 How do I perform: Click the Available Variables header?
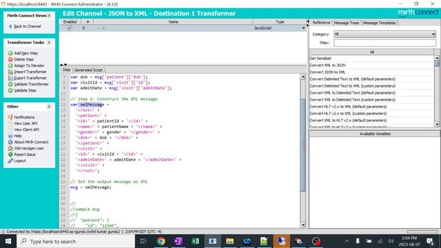(375, 134)
